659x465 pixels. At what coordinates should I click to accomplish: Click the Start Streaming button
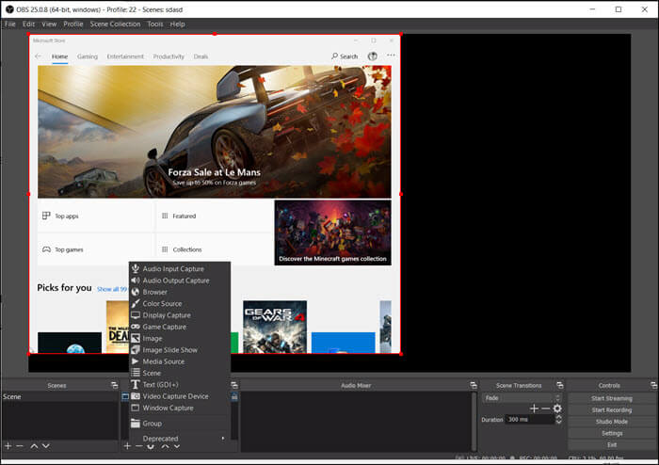click(611, 398)
